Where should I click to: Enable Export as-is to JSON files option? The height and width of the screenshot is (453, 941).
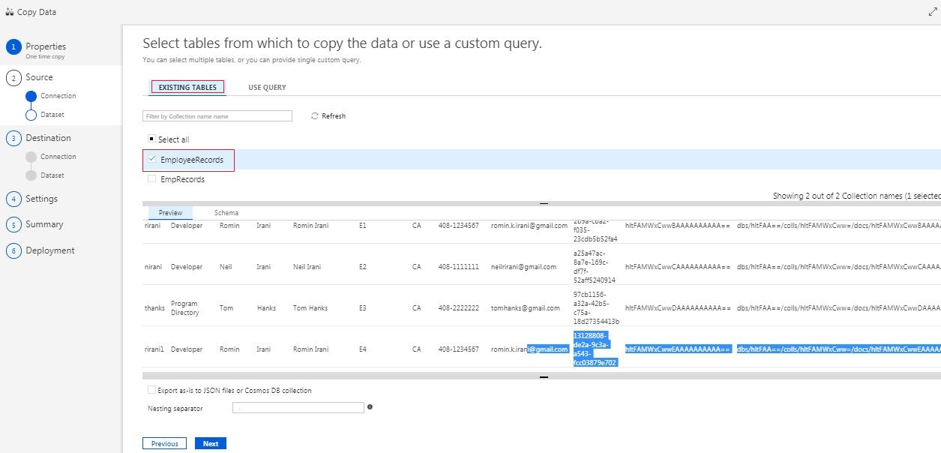tap(151, 390)
